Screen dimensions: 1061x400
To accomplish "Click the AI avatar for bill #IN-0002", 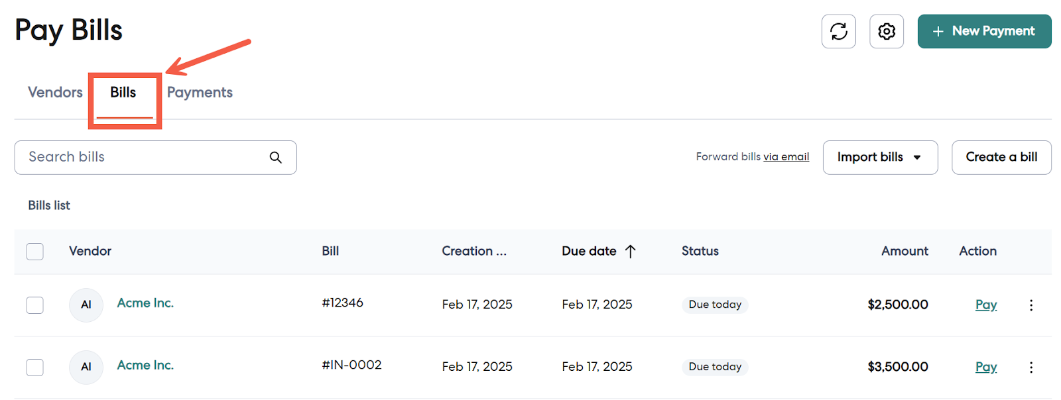I will (86, 368).
